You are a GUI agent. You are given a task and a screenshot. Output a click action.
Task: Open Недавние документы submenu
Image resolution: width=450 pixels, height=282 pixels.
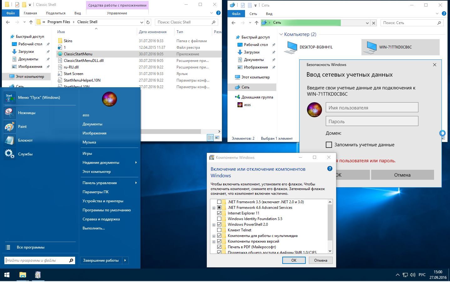pyautogui.click(x=109, y=162)
